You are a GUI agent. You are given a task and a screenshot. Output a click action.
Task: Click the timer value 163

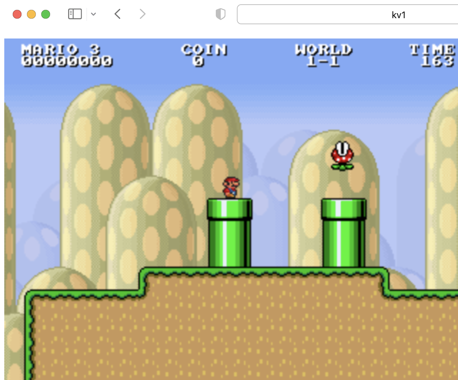(438, 61)
